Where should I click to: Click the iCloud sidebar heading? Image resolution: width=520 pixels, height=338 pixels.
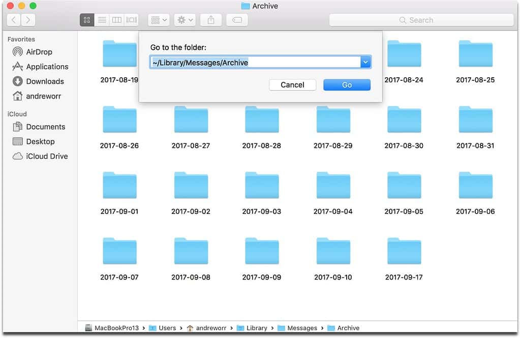[x=17, y=114]
